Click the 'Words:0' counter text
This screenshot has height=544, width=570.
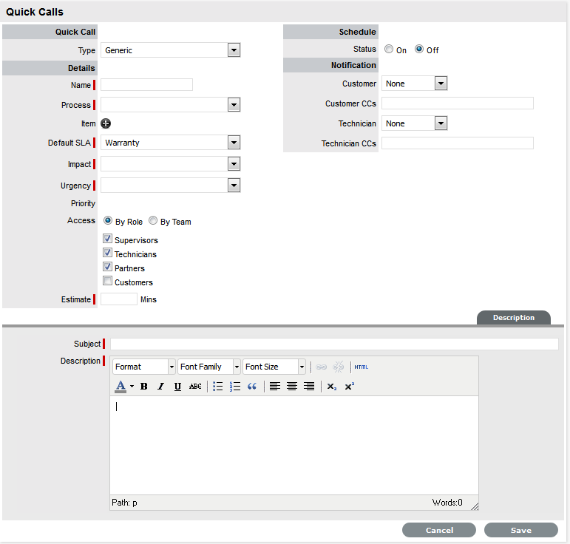(447, 503)
